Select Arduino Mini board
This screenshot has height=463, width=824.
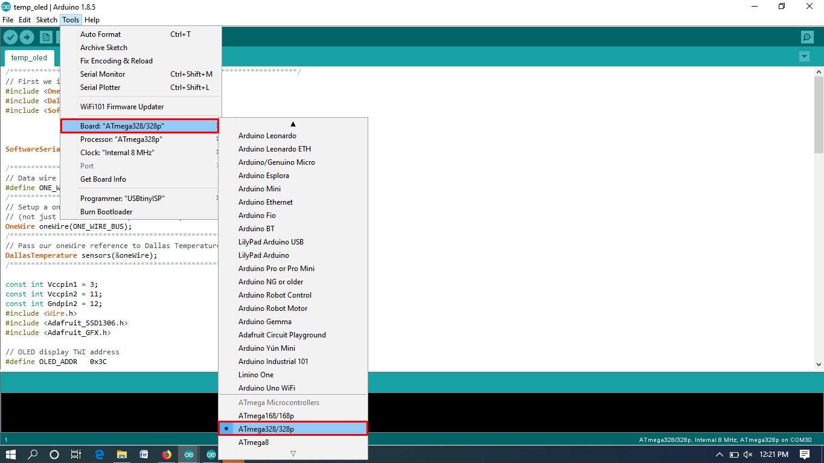tap(293, 189)
